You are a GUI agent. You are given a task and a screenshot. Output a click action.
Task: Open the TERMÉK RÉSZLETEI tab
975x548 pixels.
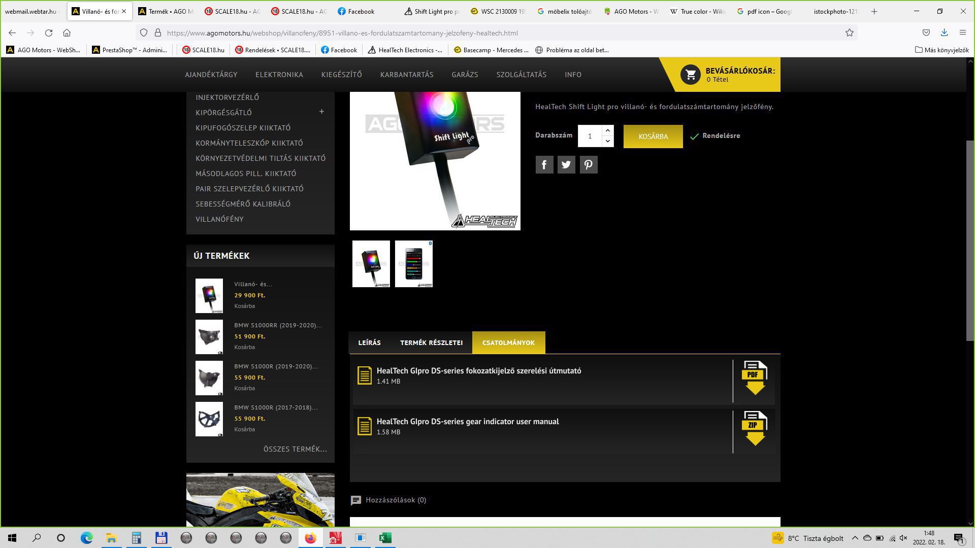point(431,342)
